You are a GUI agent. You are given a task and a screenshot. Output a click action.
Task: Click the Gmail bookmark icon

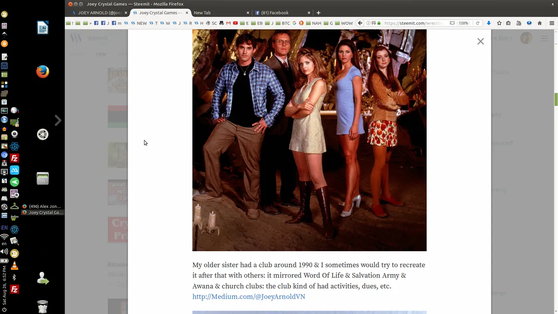tap(228, 23)
